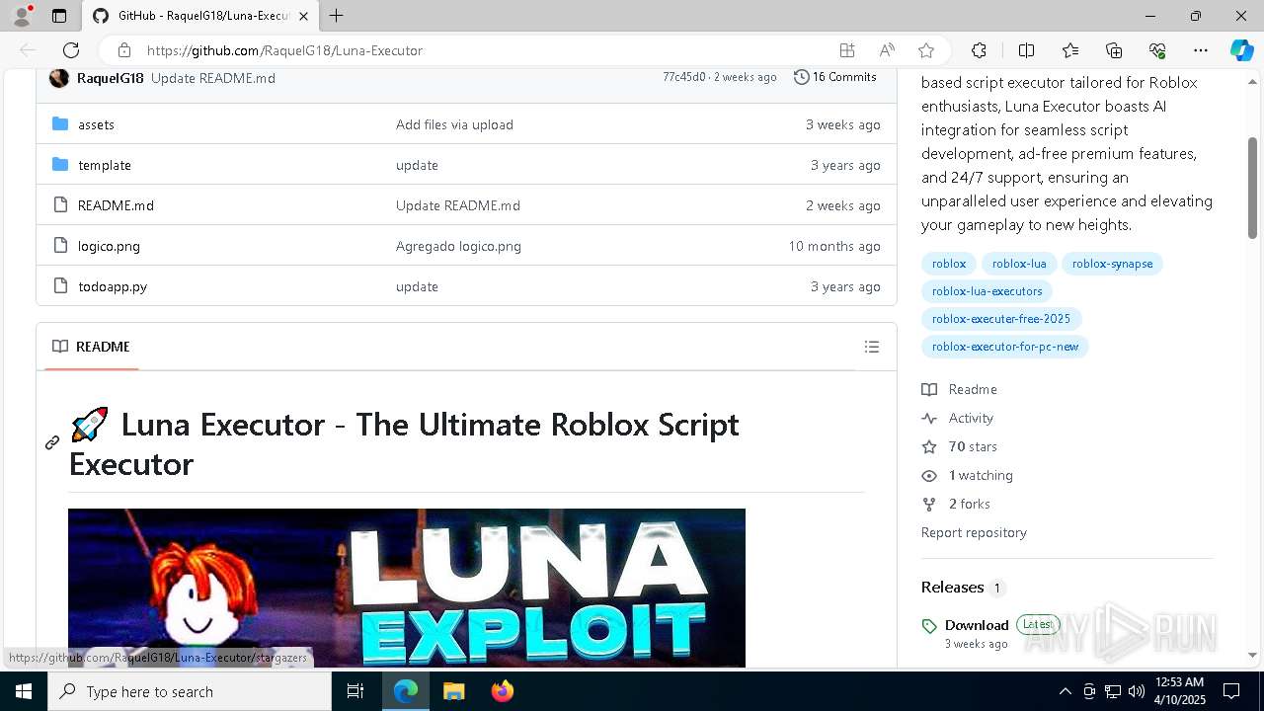Open the todoapp.py file
Image resolution: width=1264 pixels, height=711 pixels.
[113, 286]
